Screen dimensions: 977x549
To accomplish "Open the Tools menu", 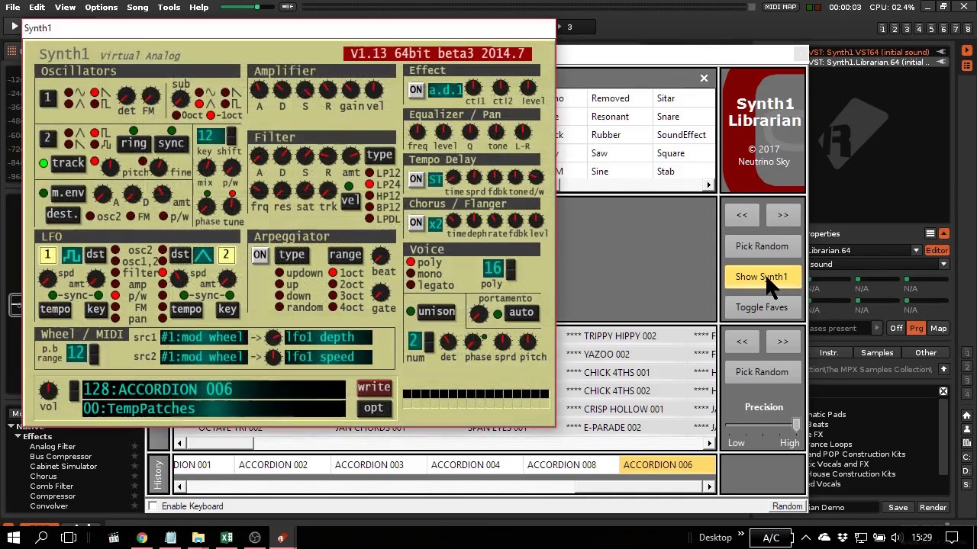I will tap(169, 7).
